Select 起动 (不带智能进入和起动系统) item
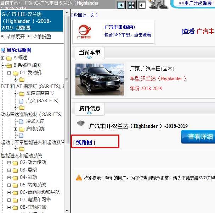 click(32, 142)
